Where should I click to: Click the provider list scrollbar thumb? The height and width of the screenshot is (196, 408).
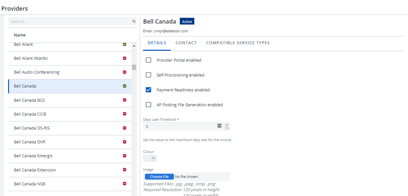(x=134, y=67)
